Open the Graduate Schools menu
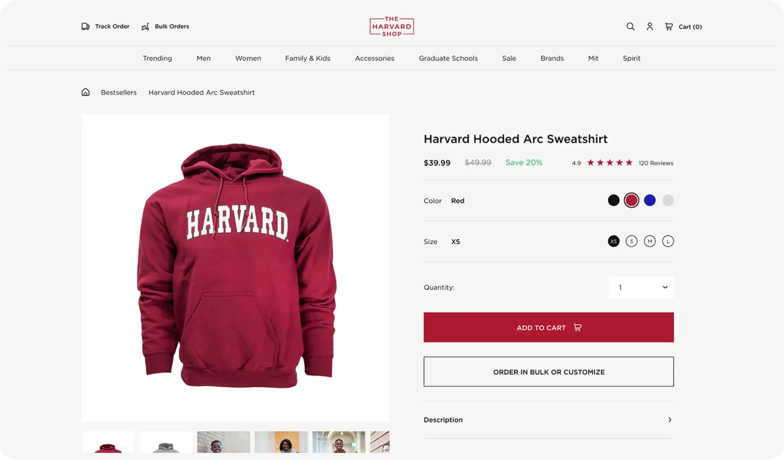The width and height of the screenshot is (784, 460). [x=448, y=58]
